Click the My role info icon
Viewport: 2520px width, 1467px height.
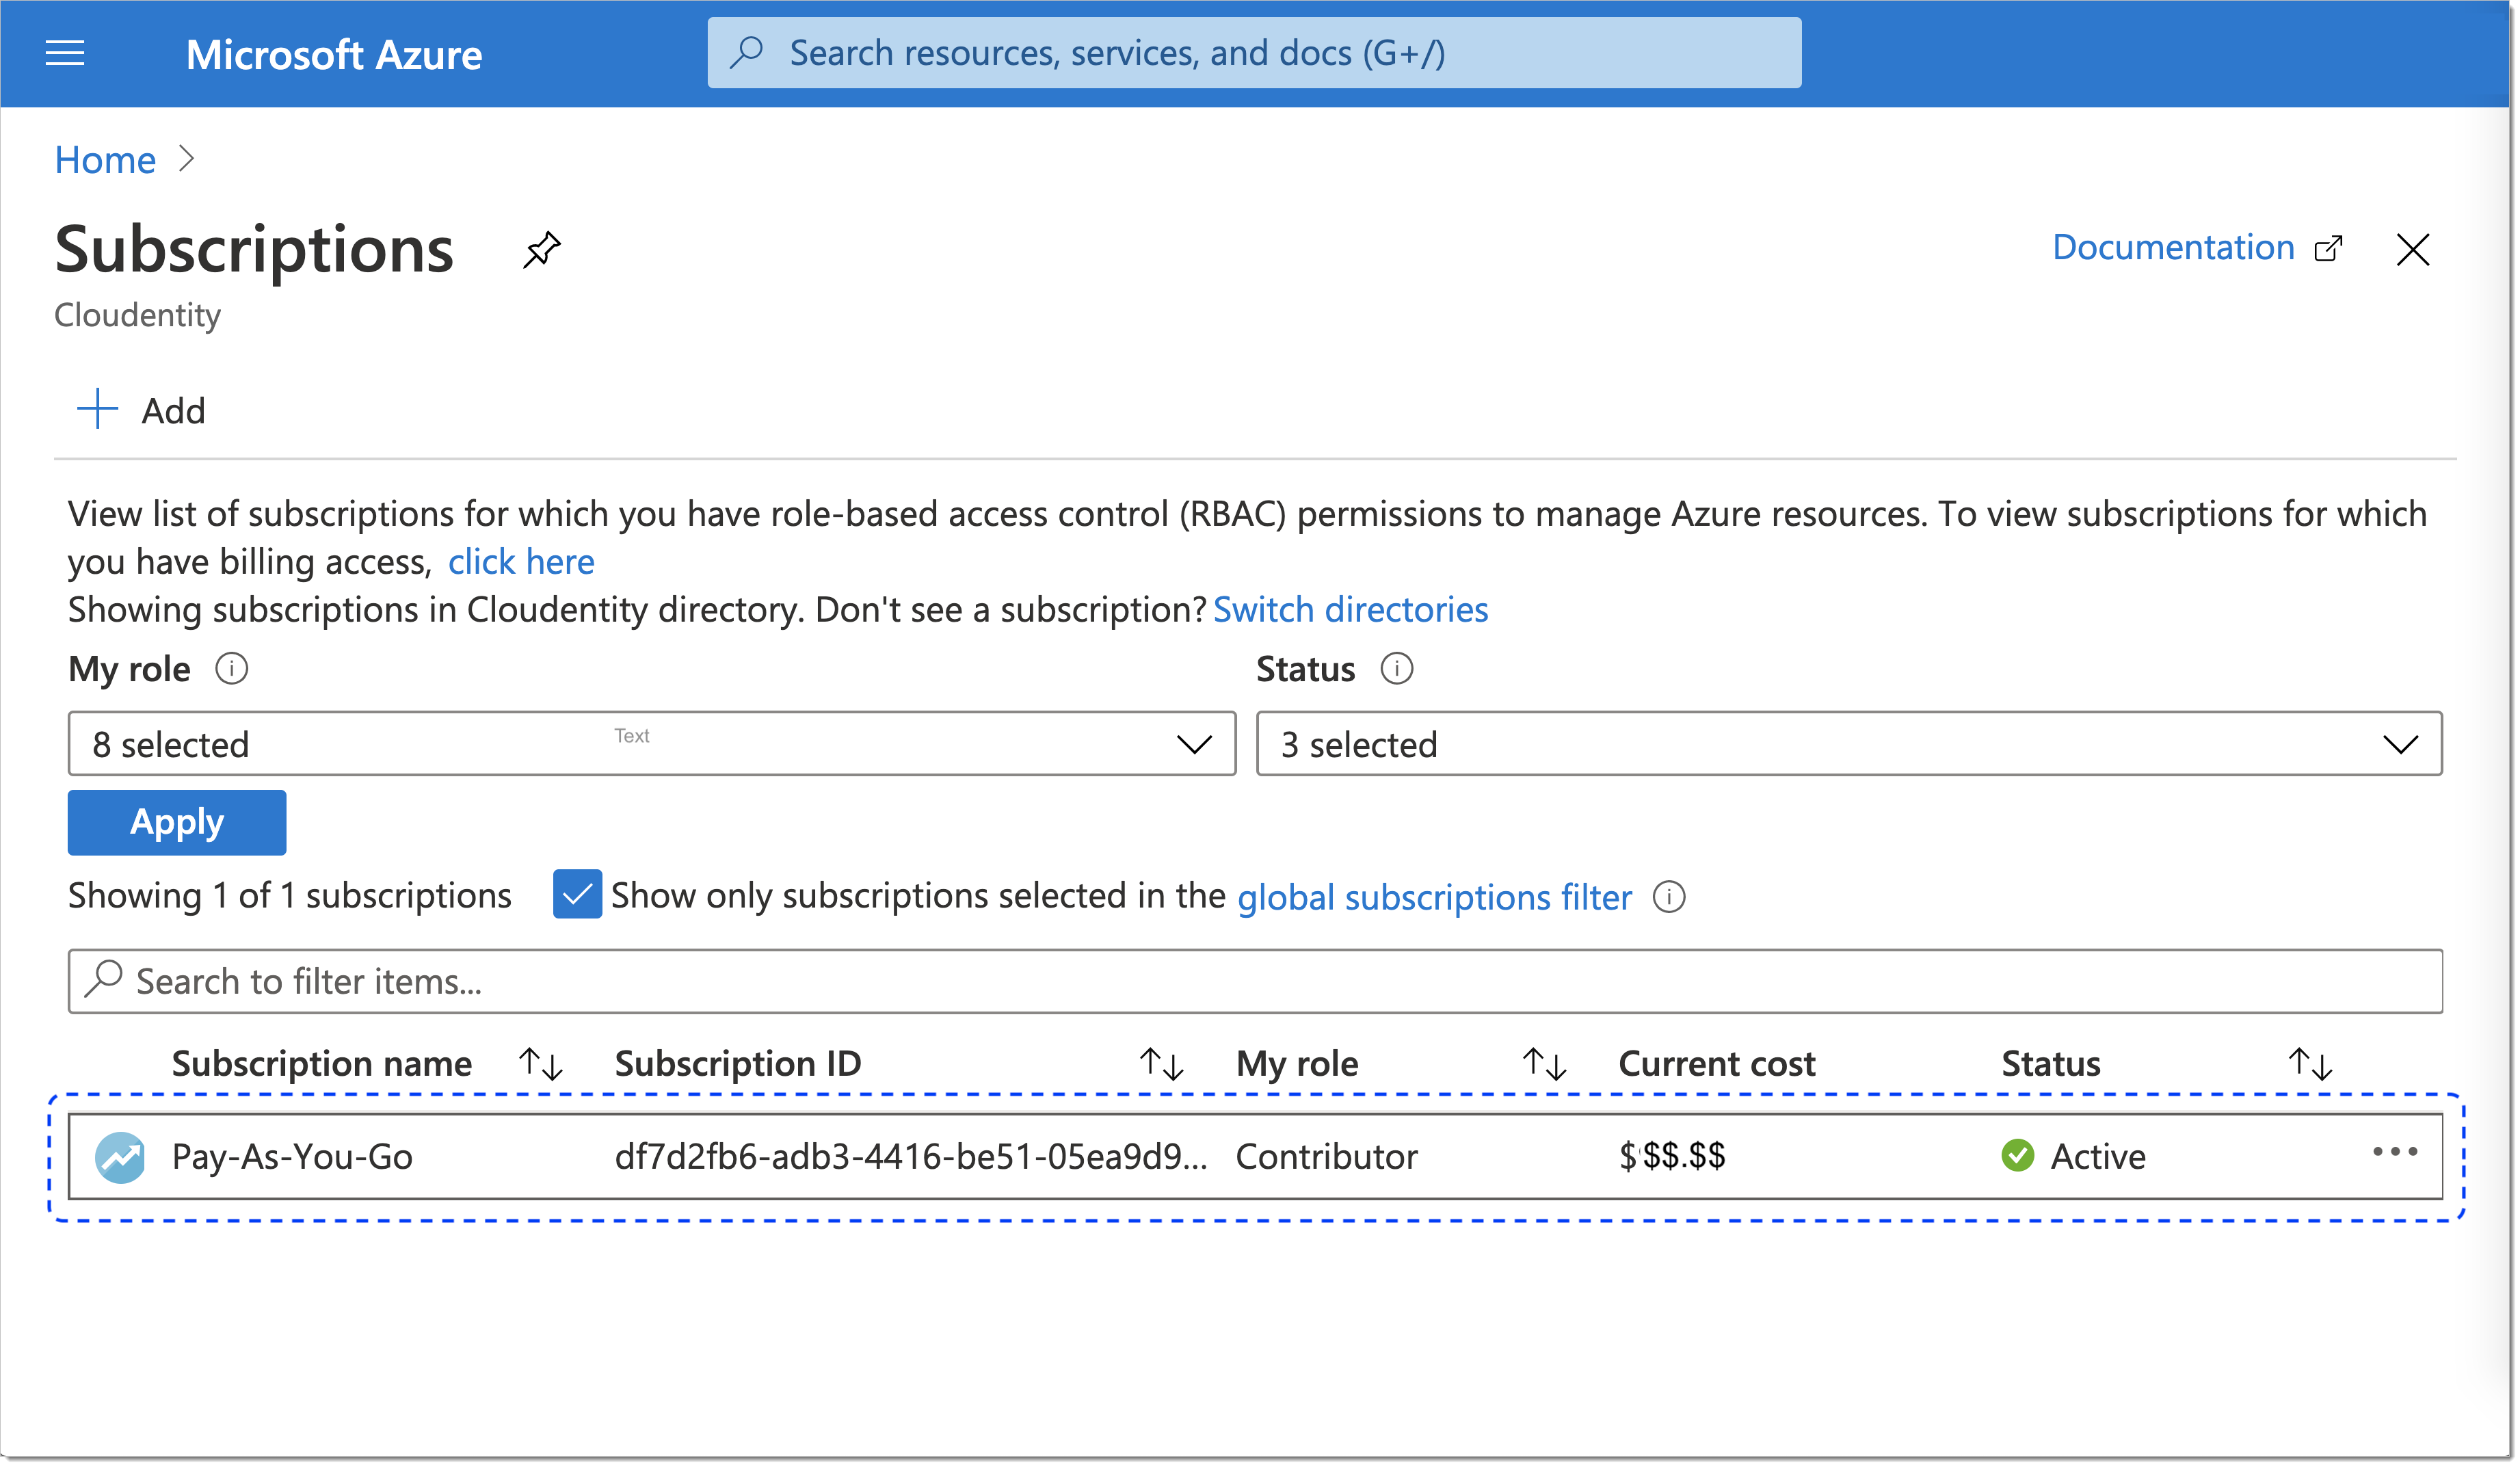click(x=232, y=668)
